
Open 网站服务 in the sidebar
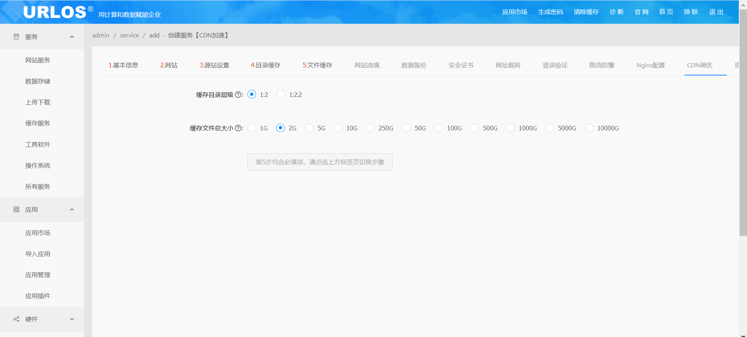click(38, 60)
